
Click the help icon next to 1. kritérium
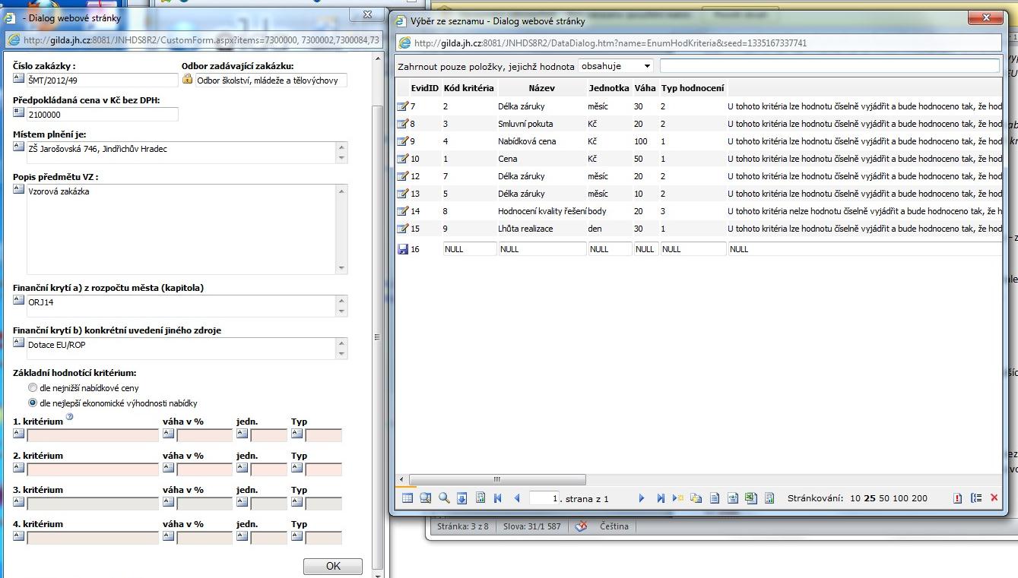click(70, 417)
